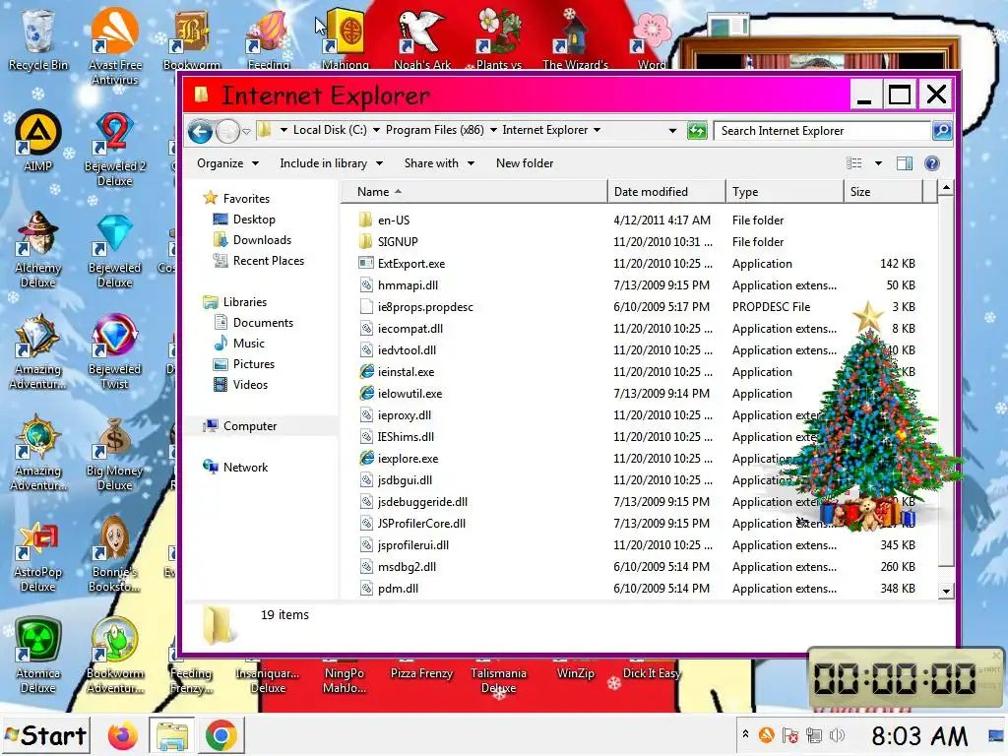Click the File Explorer taskbar button

(x=171, y=735)
